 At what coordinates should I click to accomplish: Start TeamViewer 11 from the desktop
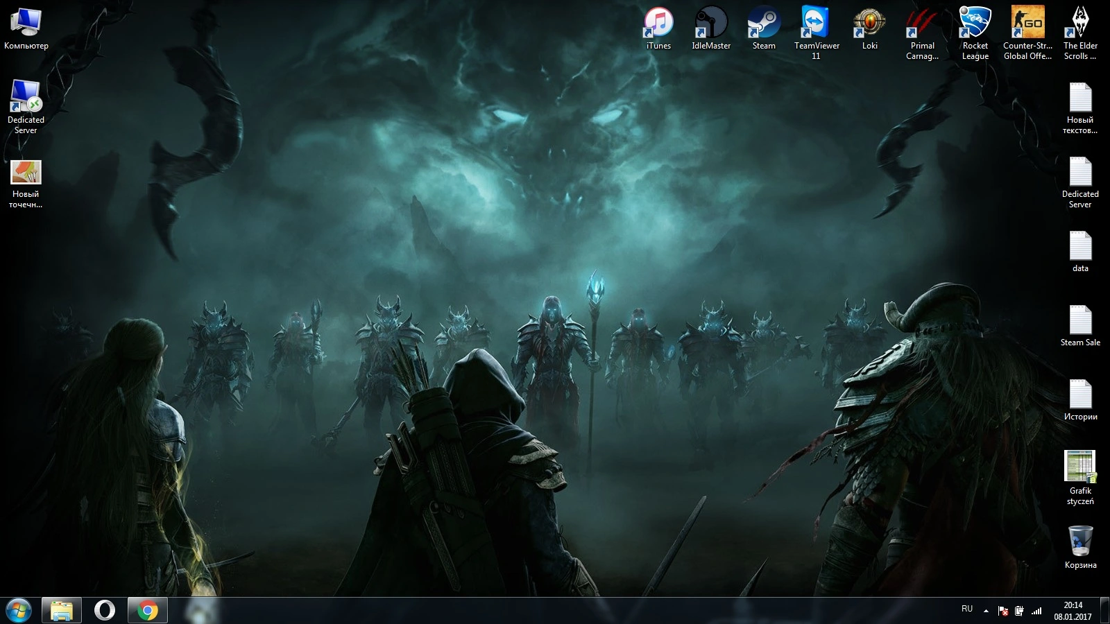[x=817, y=33]
